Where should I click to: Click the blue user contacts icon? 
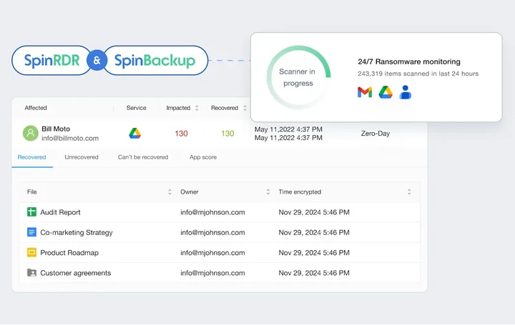[406, 92]
